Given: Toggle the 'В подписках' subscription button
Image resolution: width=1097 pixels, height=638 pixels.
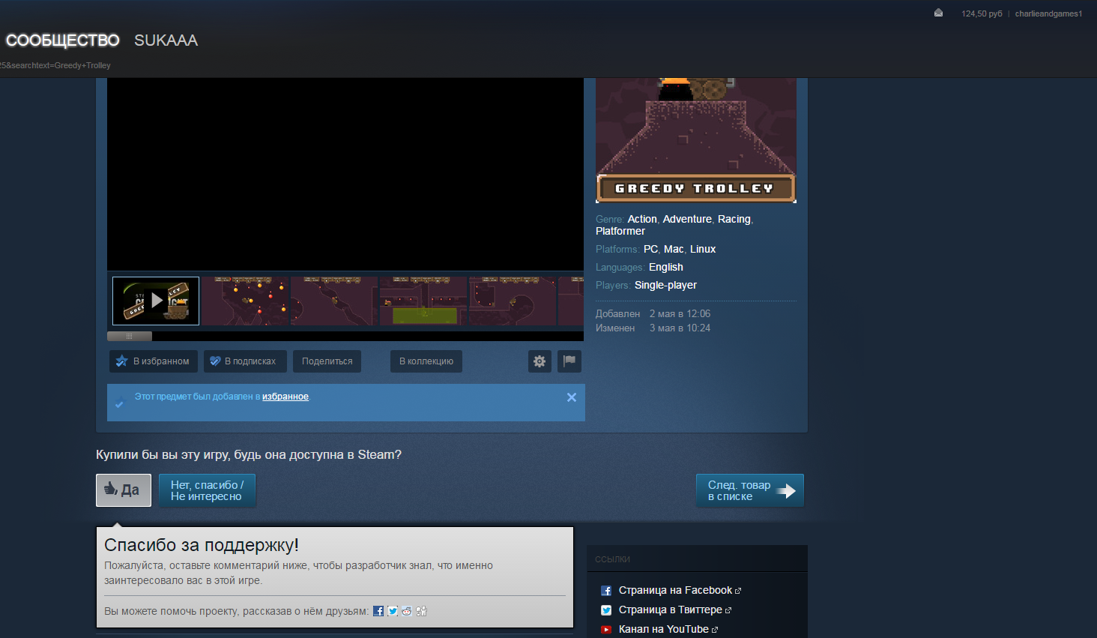Looking at the screenshot, I should [x=244, y=361].
